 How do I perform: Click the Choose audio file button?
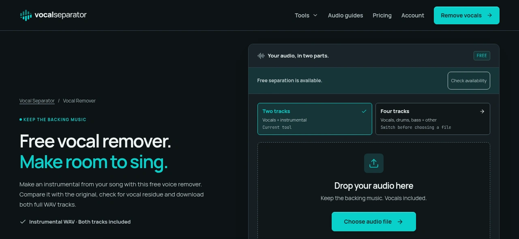point(374,222)
